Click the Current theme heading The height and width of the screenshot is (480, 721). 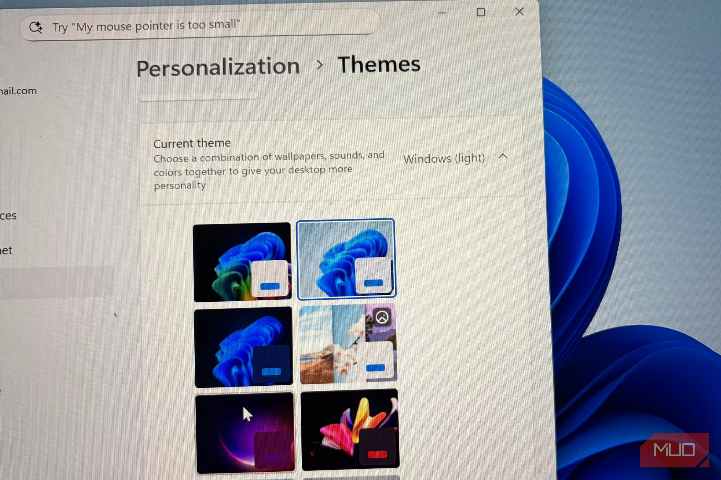[x=192, y=143]
